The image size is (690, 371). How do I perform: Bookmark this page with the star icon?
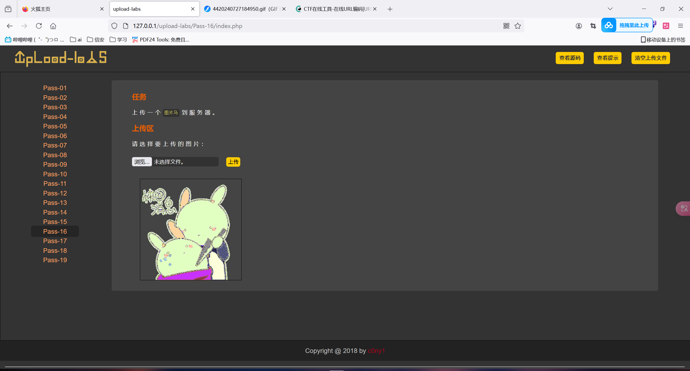click(517, 26)
